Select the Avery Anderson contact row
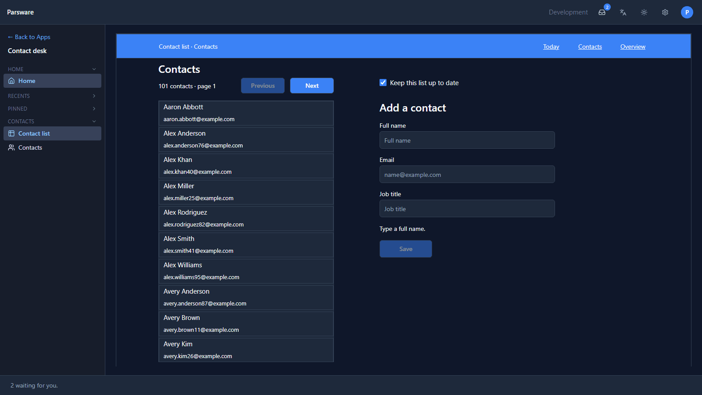Image resolution: width=702 pixels, height=395 pixels. coord(246,298)
